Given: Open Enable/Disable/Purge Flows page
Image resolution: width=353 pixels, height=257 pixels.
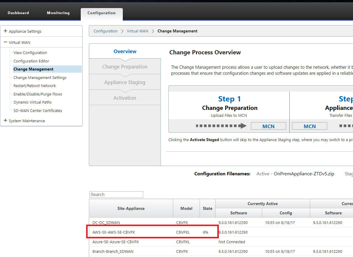Looking at the screenshot, I should point(38,94).
